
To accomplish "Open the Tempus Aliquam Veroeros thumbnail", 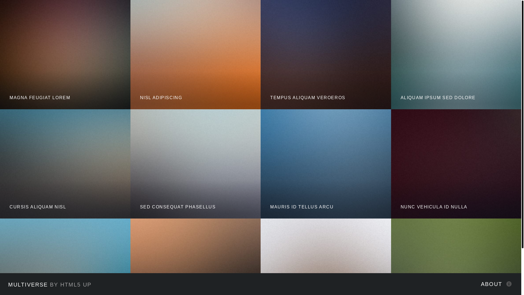I will click(x=326, y=55).
